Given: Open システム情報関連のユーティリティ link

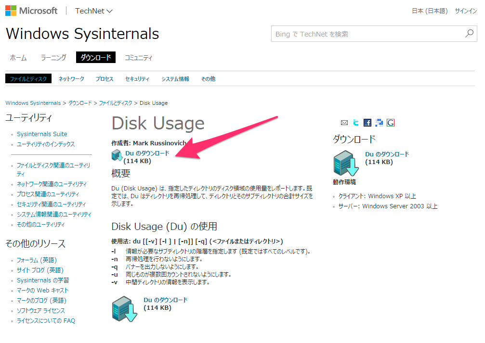Looking at the screenshot, I should (54, 214).
